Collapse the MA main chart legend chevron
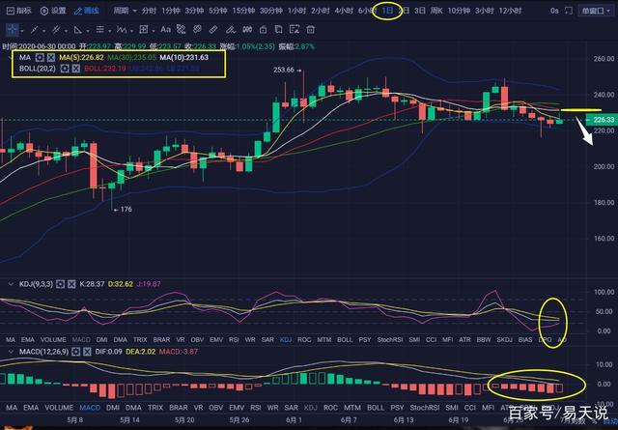 [11, 58]
